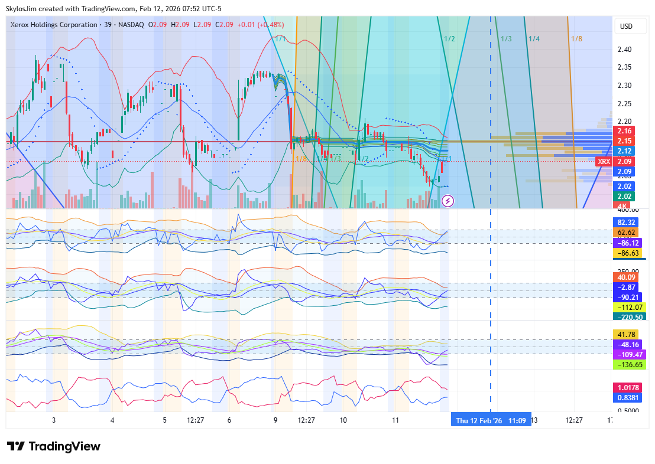Click the blue 82.32 indicator value label
655x464 pixels.
pyautogui.click(x=626, y=222)
